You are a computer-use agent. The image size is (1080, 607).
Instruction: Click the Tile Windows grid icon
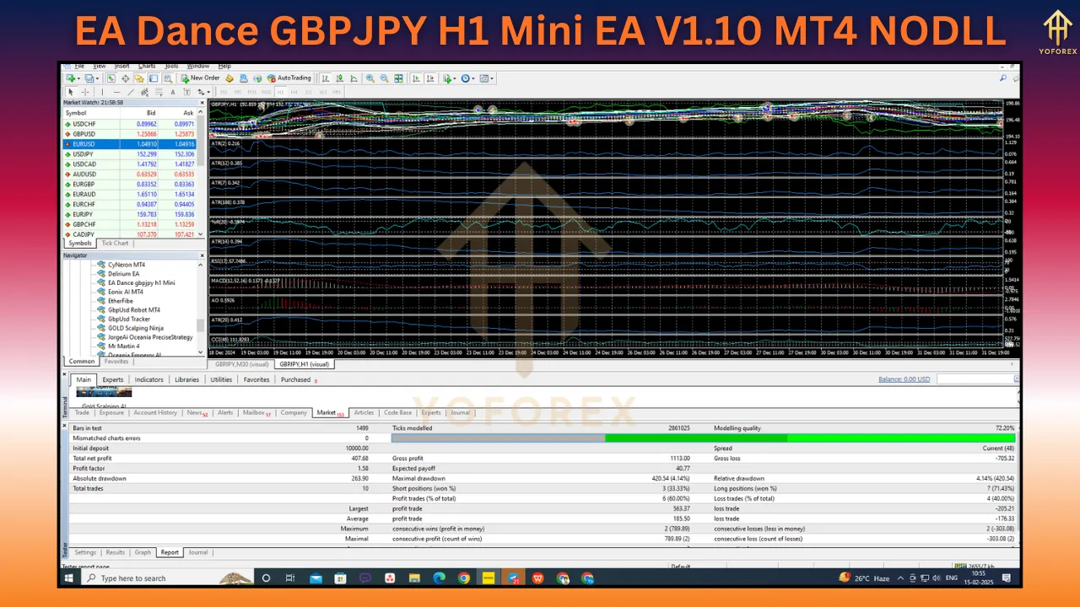click(398, 78)
